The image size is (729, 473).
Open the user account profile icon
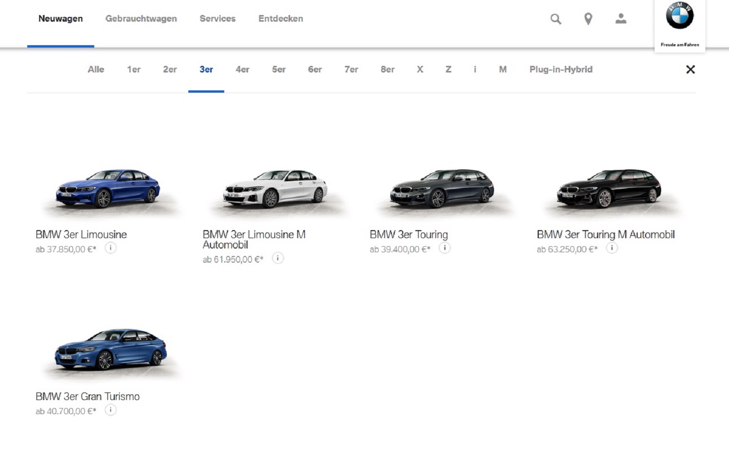click(x=621, y=19)
